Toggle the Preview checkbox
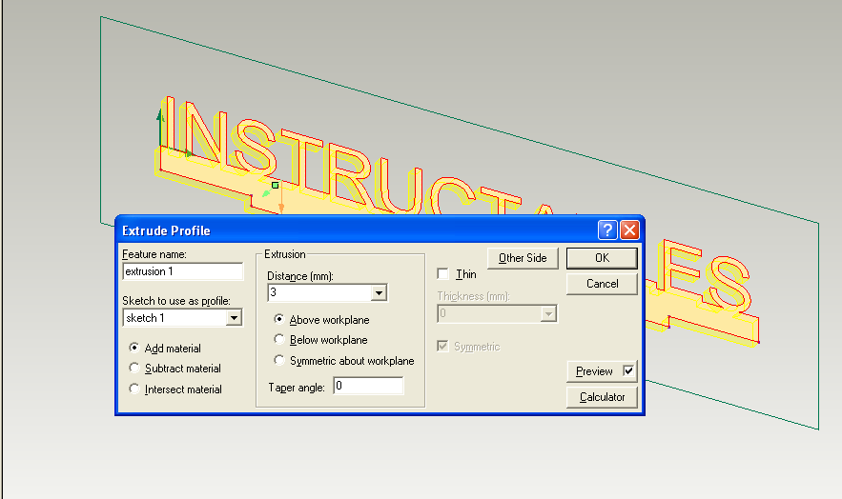842x499 pixels. (627, 370)
